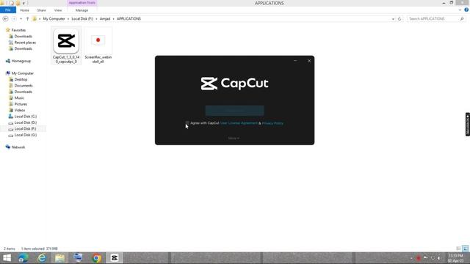Go up one folder level

click(x=27, y=19)
